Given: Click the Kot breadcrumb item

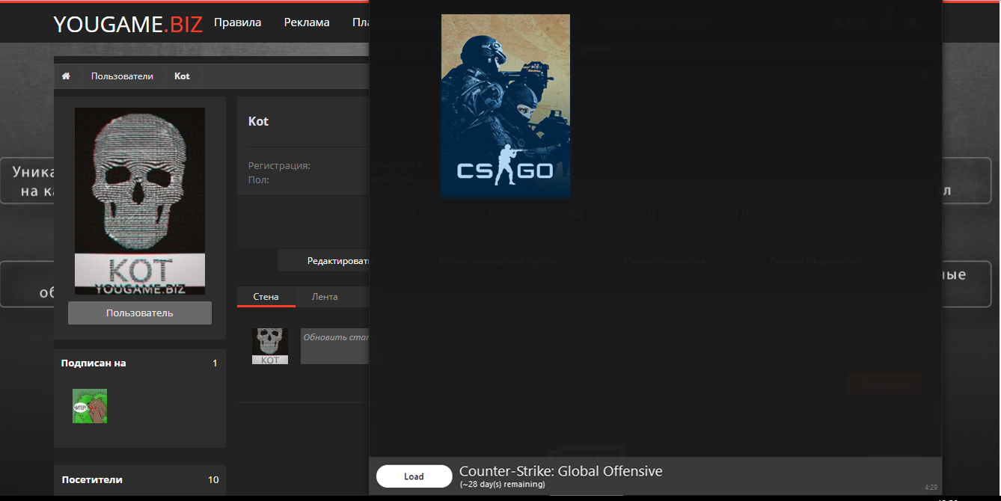Looking at the screenshot, I should (182, 76).
